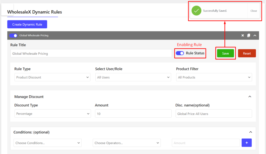
Task: Duplicate the Global Wholesale Pricing rule
Action: 249,35
